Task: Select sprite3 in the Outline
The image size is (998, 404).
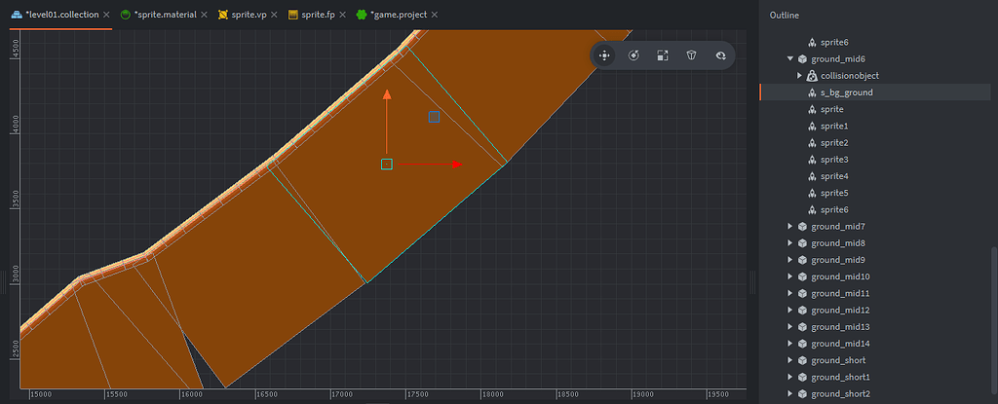Action: 834,160
